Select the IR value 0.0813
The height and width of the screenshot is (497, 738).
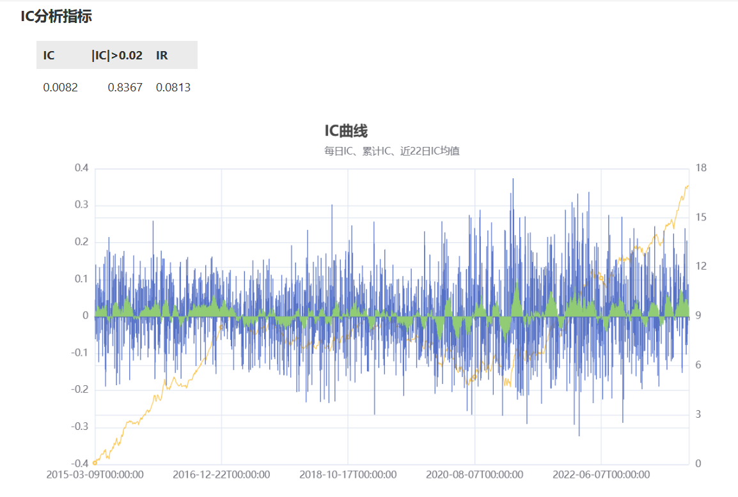173,88
